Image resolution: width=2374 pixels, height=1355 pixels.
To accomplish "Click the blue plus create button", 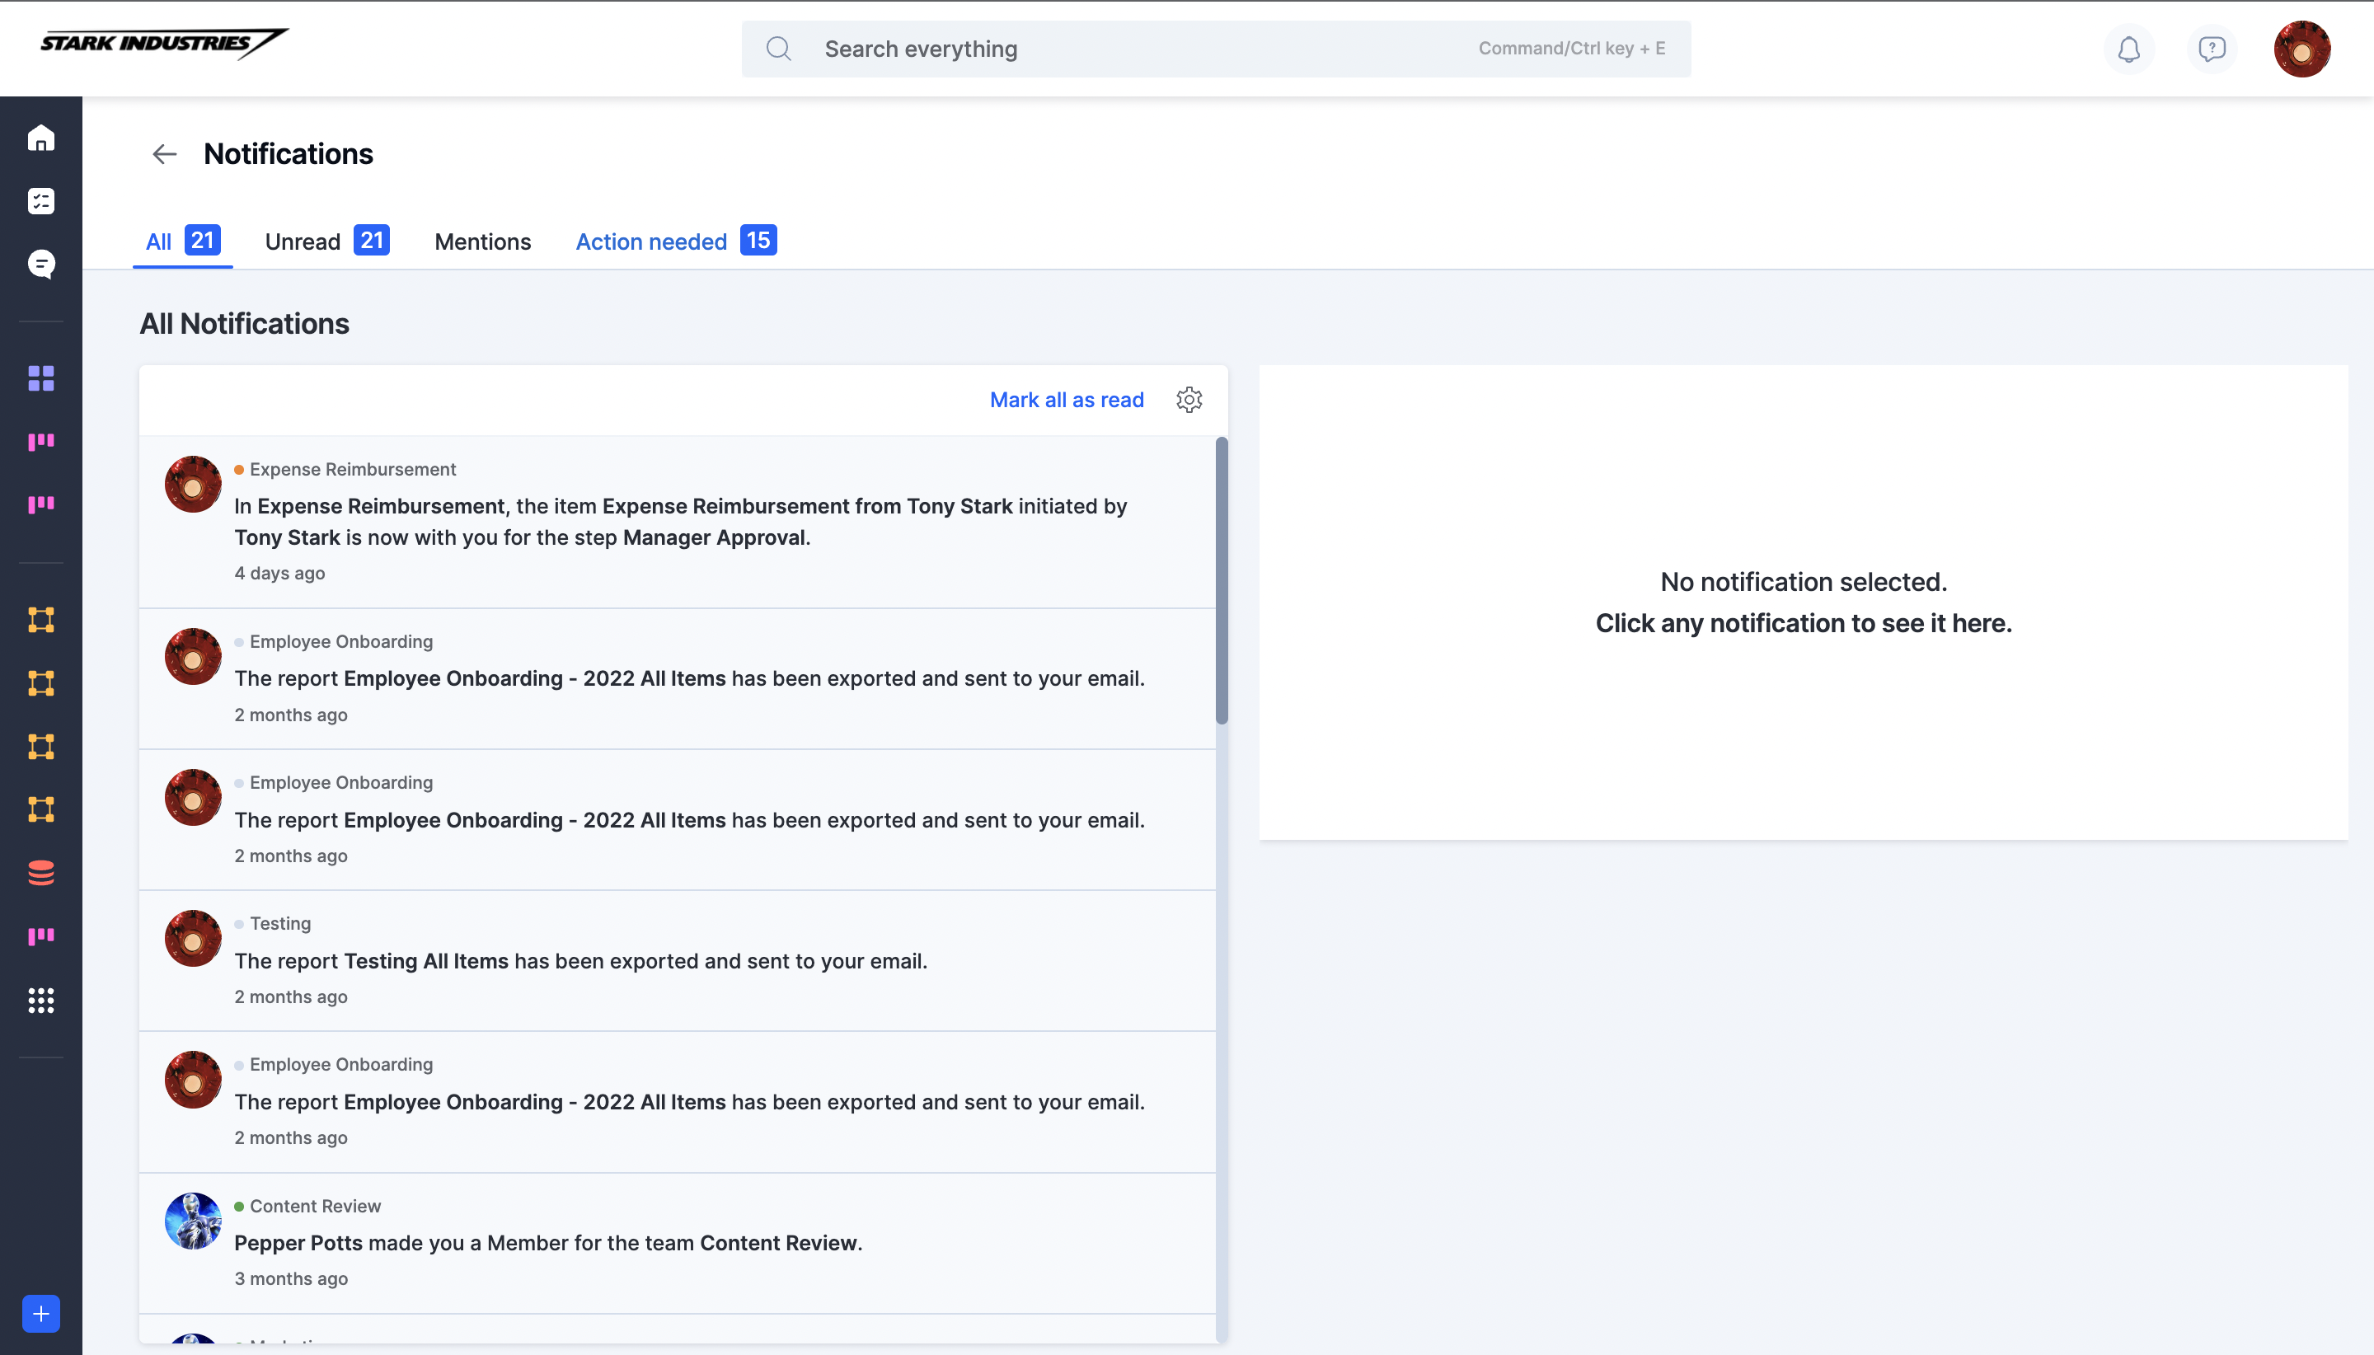I will pyautogui.click(x=41, y=1314).
